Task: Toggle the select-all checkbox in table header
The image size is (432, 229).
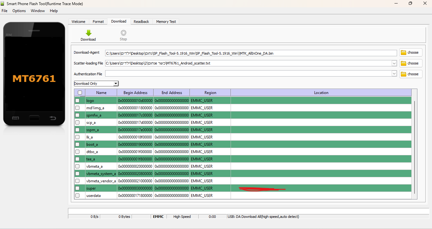Action: 80,93
